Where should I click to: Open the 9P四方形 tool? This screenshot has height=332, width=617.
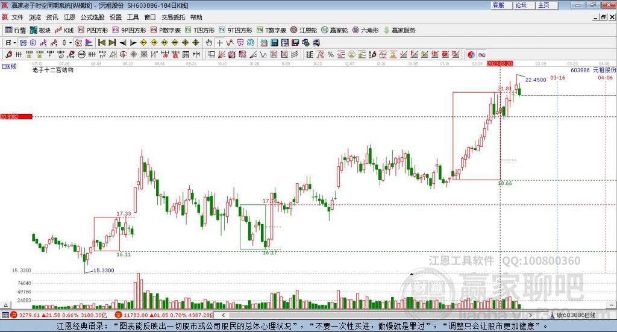[129, 30]
